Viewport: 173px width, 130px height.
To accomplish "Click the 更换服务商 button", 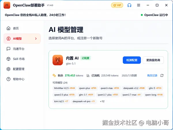I will [x=153, y=60].
